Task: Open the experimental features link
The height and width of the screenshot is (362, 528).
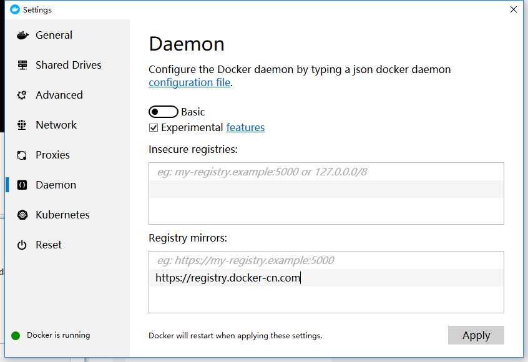Action: coord(245,127)
